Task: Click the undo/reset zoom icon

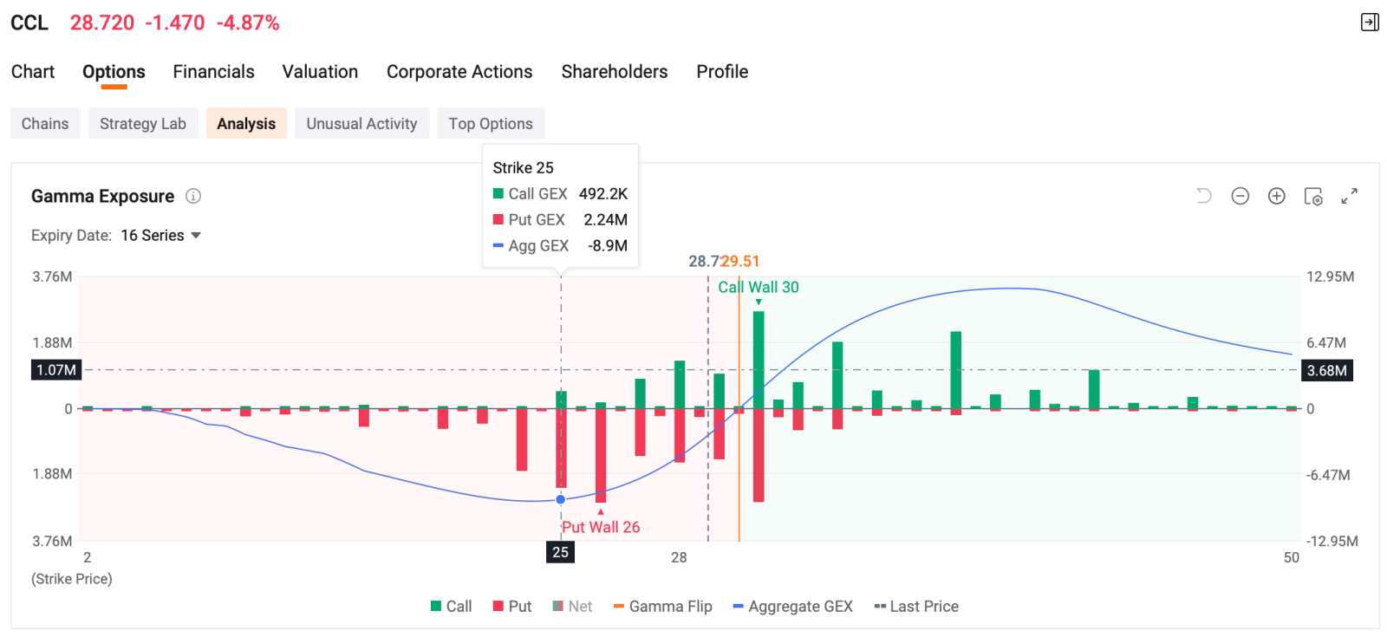Action: (x=1204, y=196)
